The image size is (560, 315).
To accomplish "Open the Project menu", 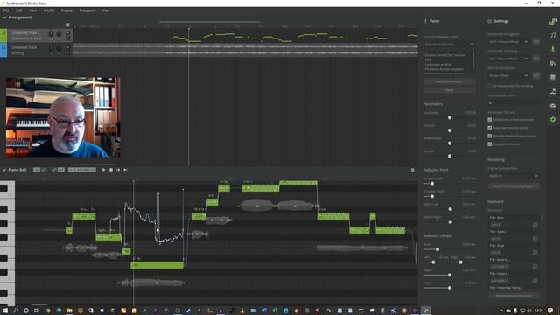I will tap(66, 10).
